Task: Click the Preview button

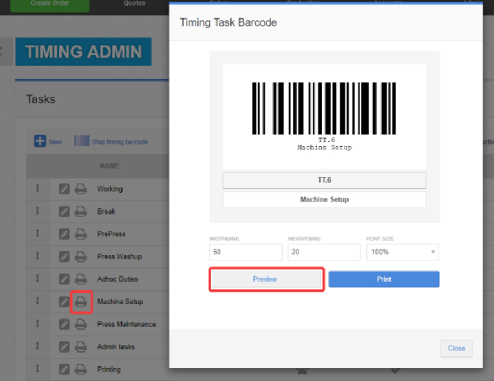Action: pyautogui.click(x=266, y=279)
